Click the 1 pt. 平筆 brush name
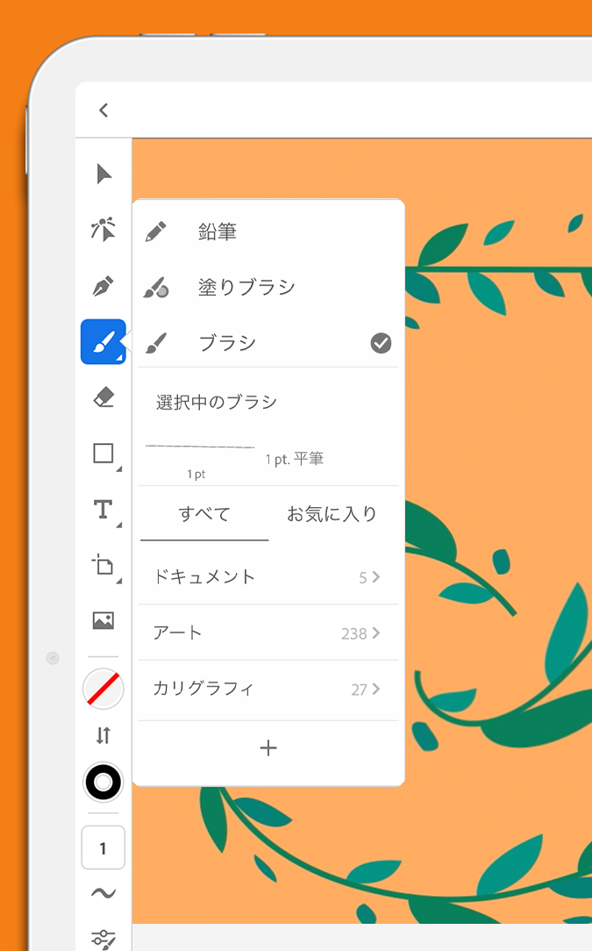 294,459
